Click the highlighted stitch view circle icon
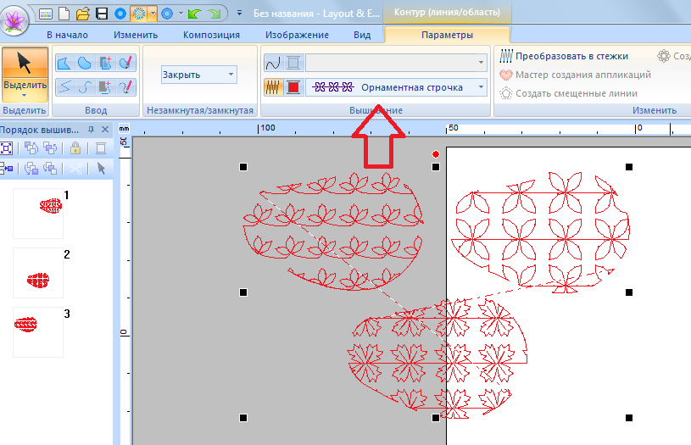The width and height of the screenshot is (691, 445). coord(139,14)
